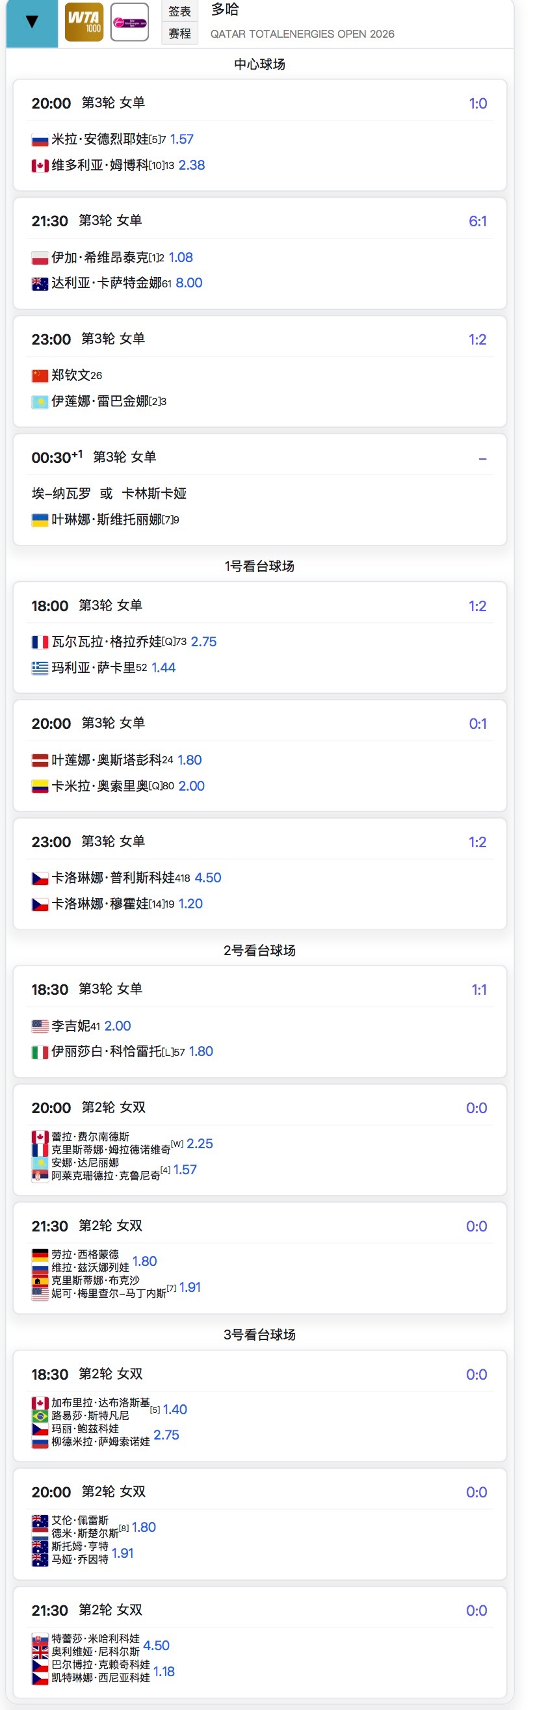Toggle odds 1.57 for 米拉·安德烈耶娃

[180, 138]
